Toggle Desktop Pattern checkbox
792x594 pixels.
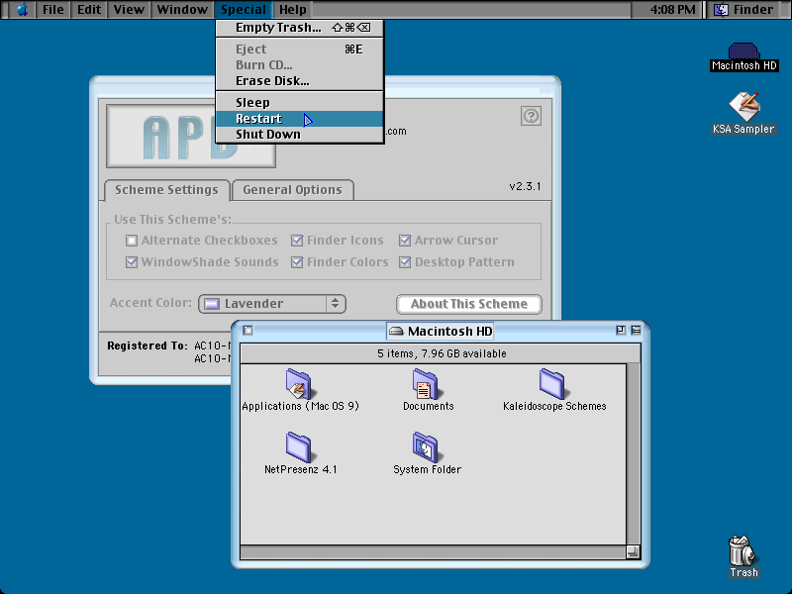click(x=405, y=262)
